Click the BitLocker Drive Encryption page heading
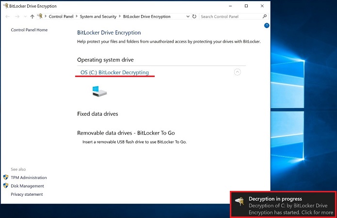 point(109,32)
